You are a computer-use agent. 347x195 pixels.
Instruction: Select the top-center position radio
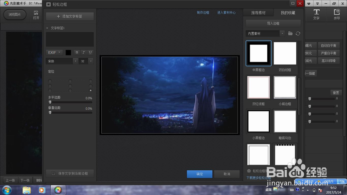[x=70, y=81]
